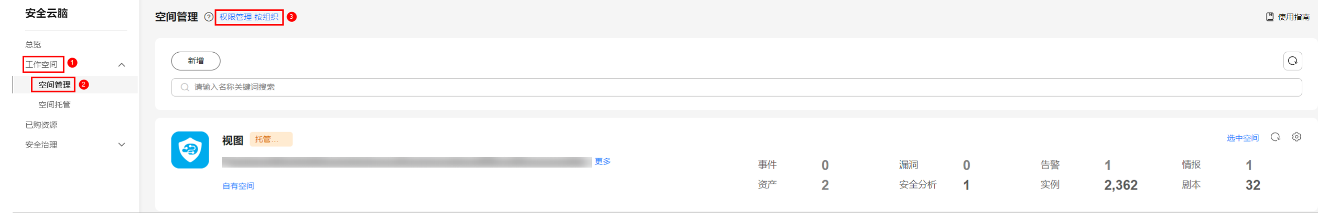Open 已购资源 in the sidebar
This screenshot has height=213, width=1318.
point(41,124)
